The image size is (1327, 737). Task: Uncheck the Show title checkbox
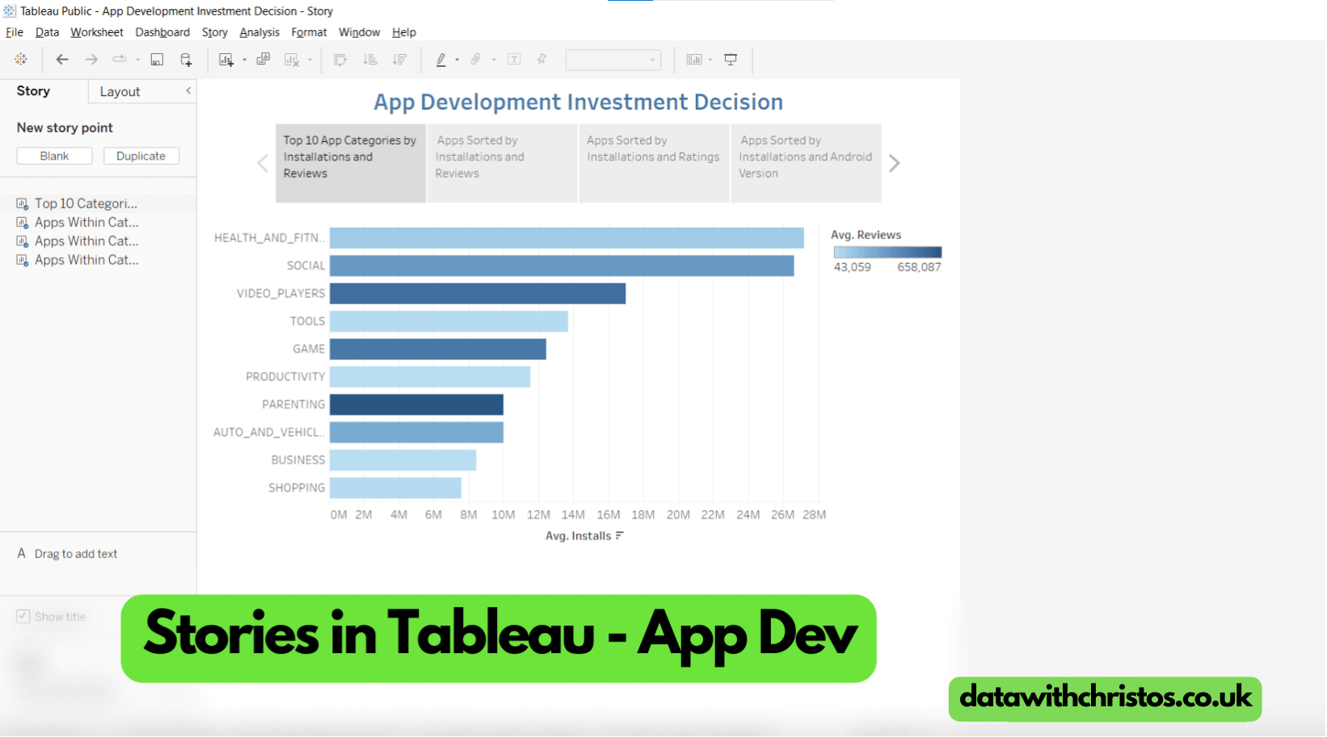point(23,616)
